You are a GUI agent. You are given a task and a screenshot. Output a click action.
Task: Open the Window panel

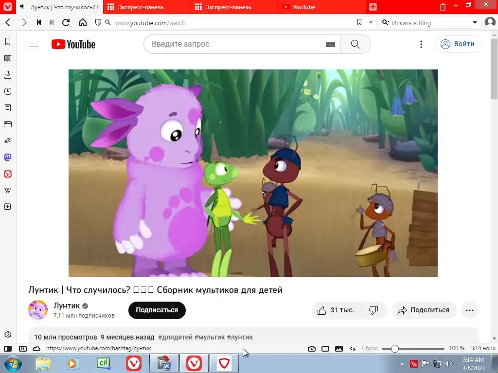tap(8, 124)
